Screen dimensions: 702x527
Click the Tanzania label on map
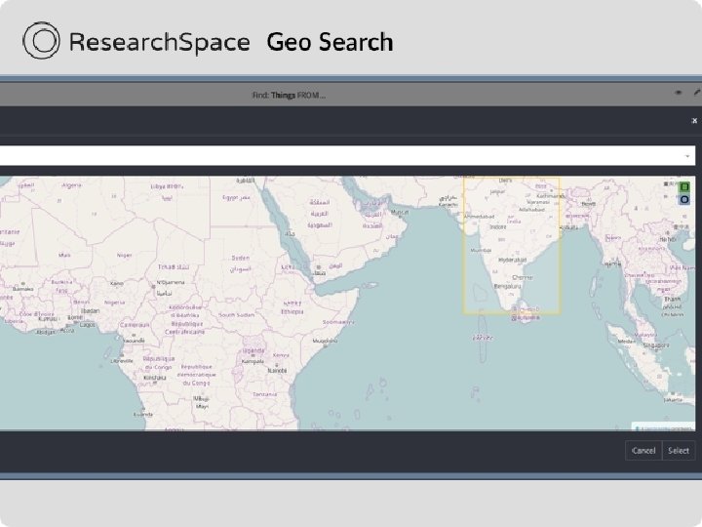pos(264,394)
